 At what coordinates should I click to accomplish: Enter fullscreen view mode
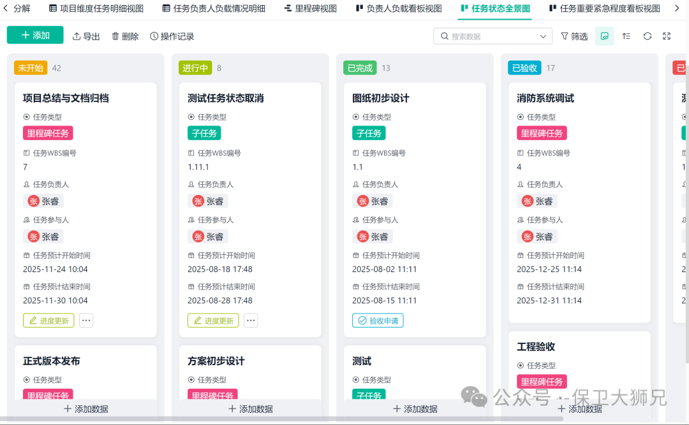point(667,36)
